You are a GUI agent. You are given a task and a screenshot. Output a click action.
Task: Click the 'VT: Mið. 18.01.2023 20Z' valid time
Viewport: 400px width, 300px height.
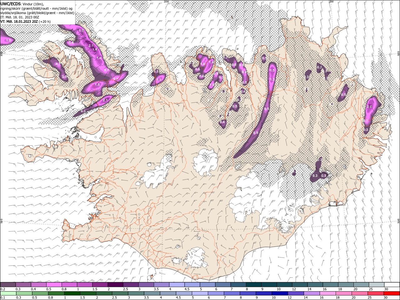19,22
